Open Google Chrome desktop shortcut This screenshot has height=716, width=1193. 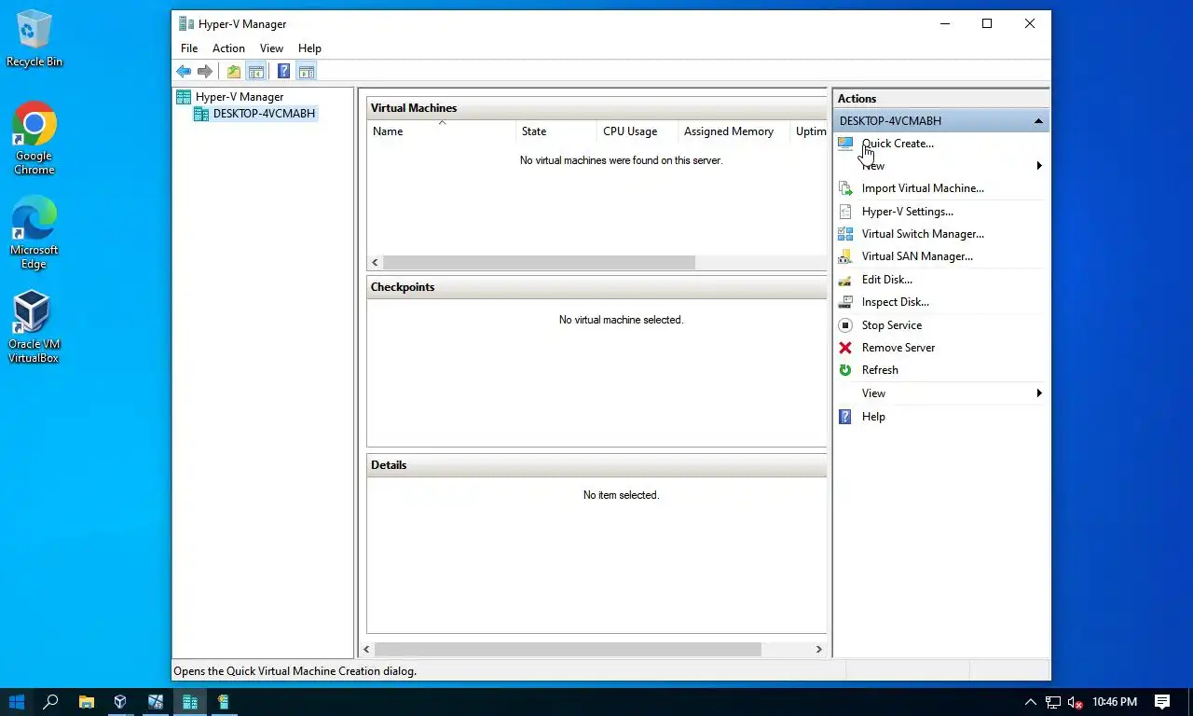34,138
